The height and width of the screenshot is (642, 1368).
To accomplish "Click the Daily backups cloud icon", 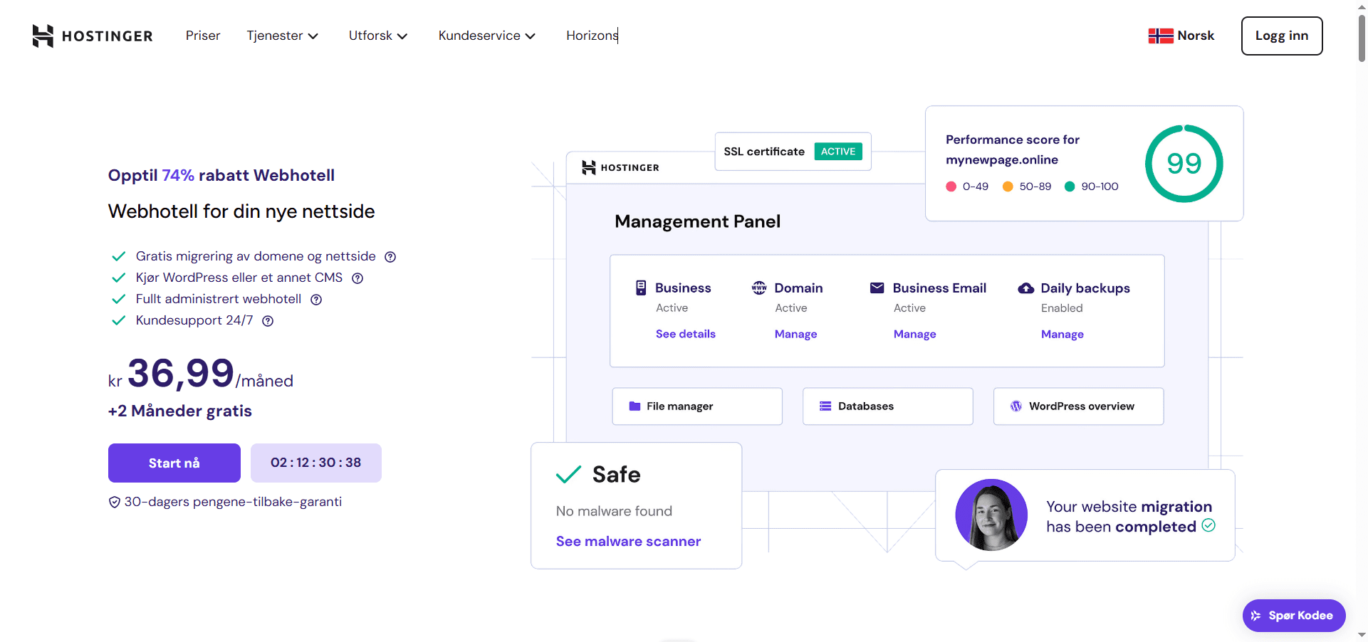I will (1026, 288).
